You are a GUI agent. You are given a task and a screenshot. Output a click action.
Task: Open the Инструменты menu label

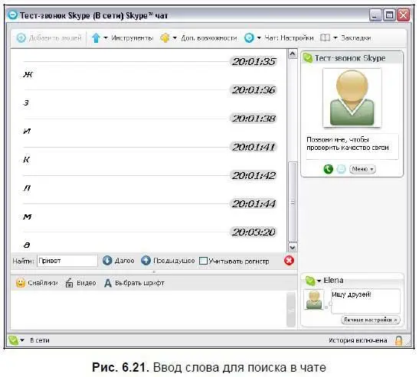tap(132, 38)
